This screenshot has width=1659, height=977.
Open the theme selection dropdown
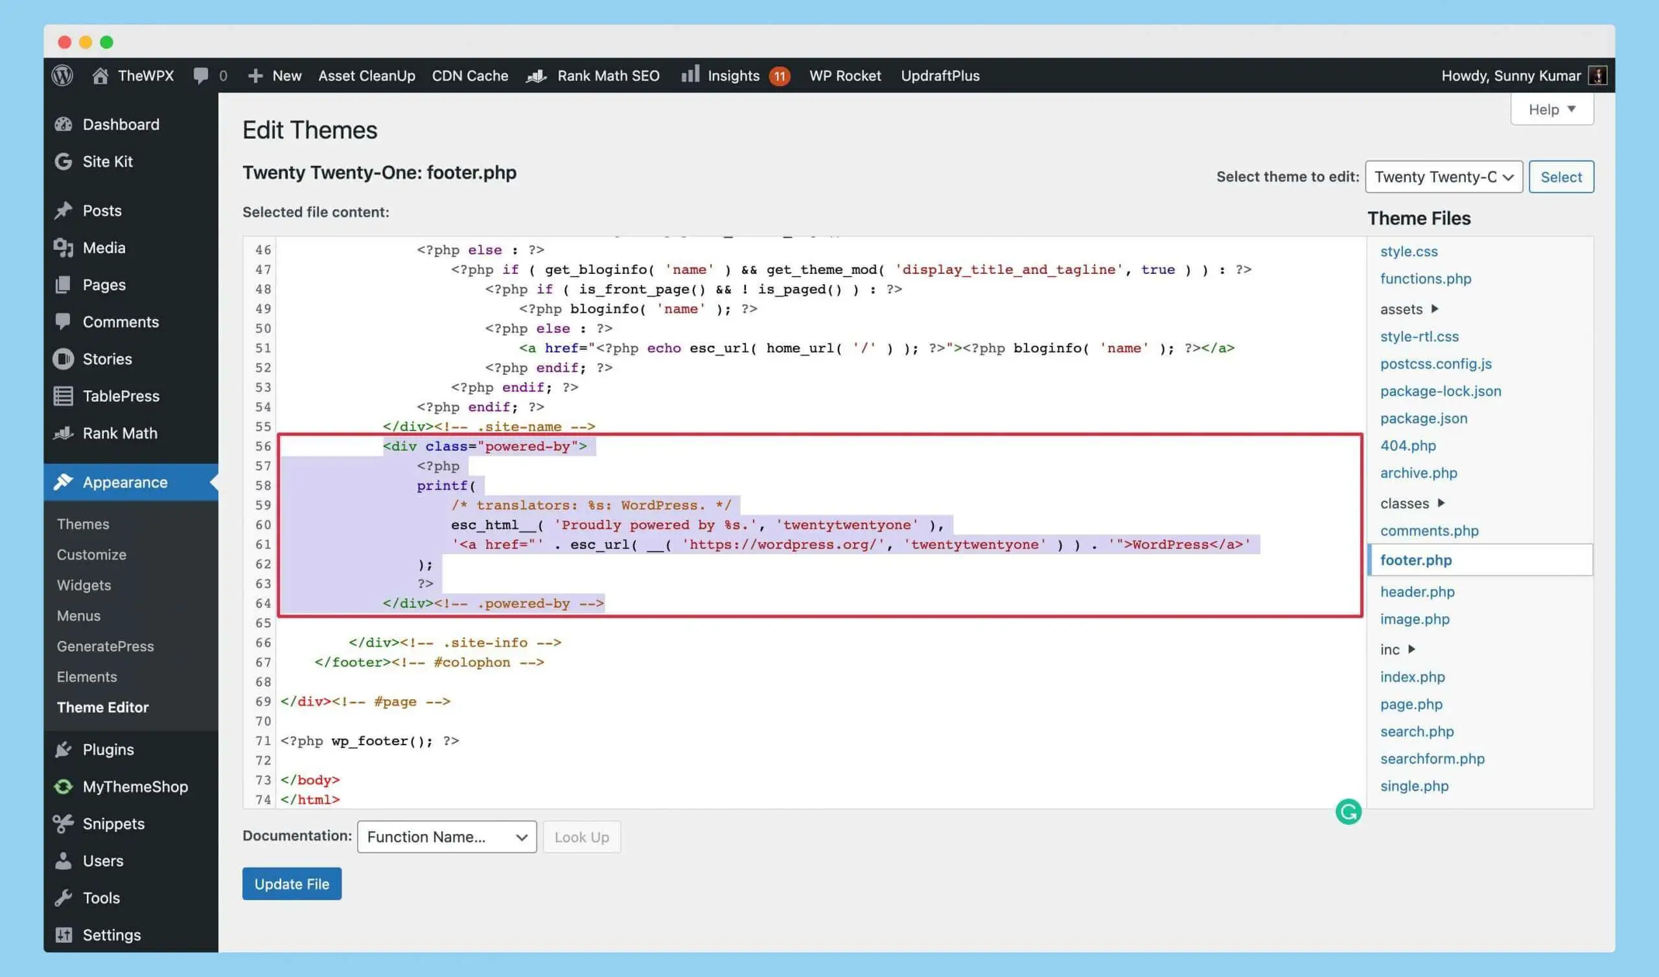pyautogui.click(x=1443, y=177)
